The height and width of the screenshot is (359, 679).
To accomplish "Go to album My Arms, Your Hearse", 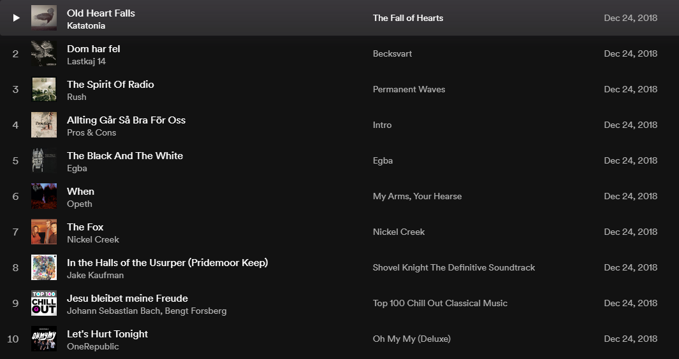I will [417, 196].
